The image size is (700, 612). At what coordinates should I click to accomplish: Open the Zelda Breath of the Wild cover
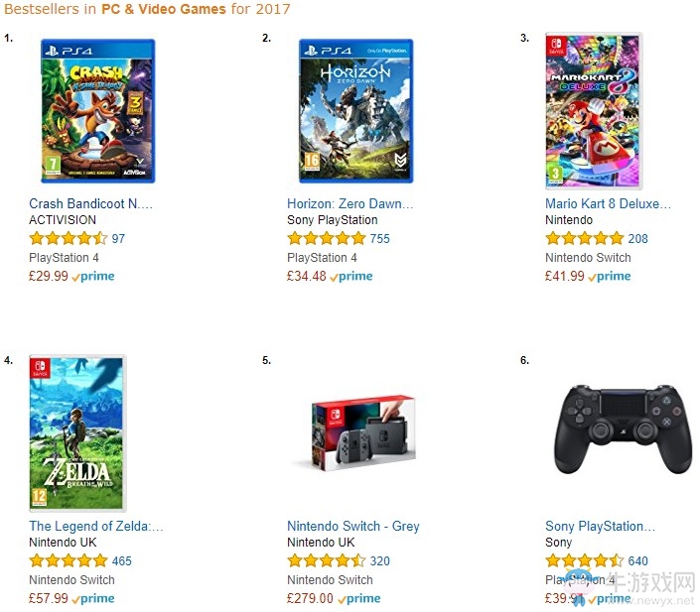pyautogui.click(x=77, y=432)
